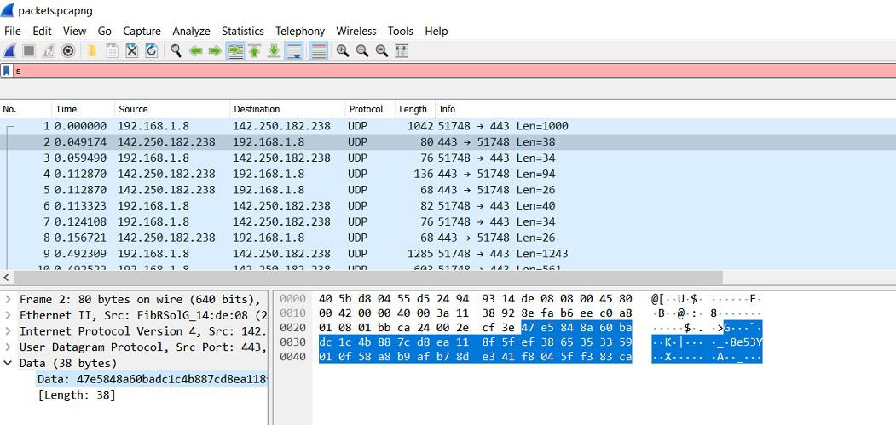Click the left arrow of horizontal scrollbar
The width and height of the screenshot is (896, 425).
(7, 278)
